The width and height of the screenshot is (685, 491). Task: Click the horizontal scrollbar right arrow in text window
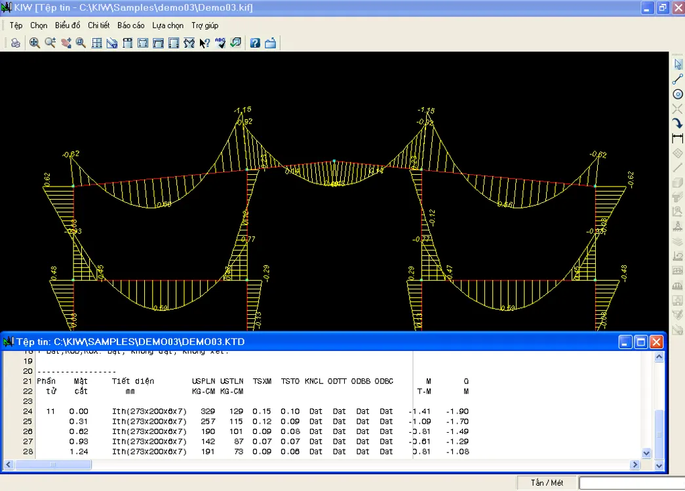pyautogui.click(x=635, y=464)
